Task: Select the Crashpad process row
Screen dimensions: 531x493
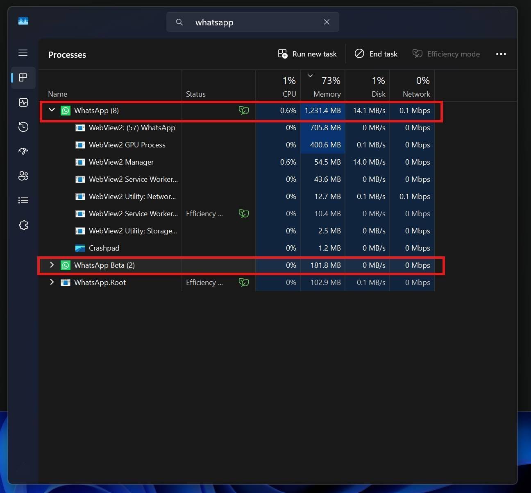Action: click(104, 248)
